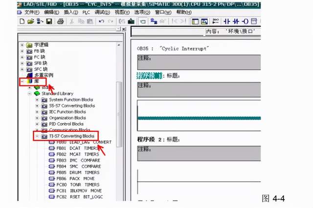This screenshot has height=208, width=313.
Task: Click the Open folder toolbar icon
Action: pos(30,21)
